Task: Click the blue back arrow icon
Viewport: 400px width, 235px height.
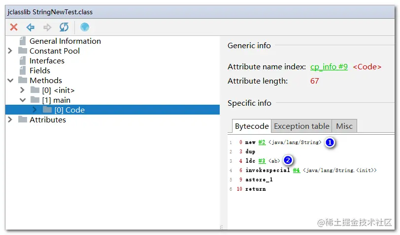Action: (x=31, y=28)
